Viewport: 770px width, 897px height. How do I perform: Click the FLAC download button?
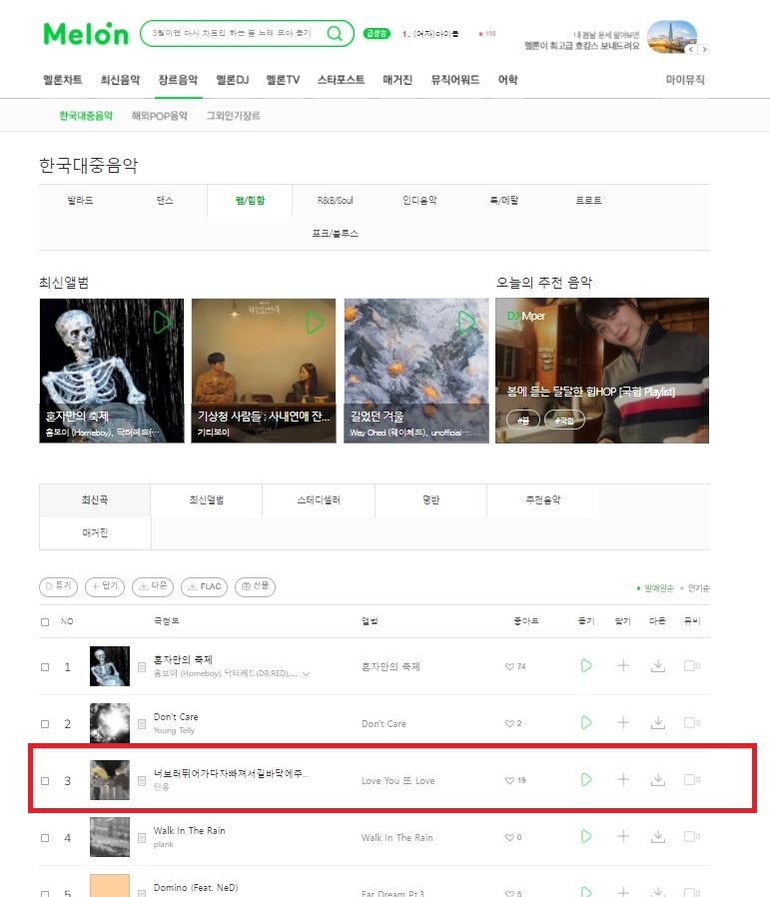[x=204, y=587]
